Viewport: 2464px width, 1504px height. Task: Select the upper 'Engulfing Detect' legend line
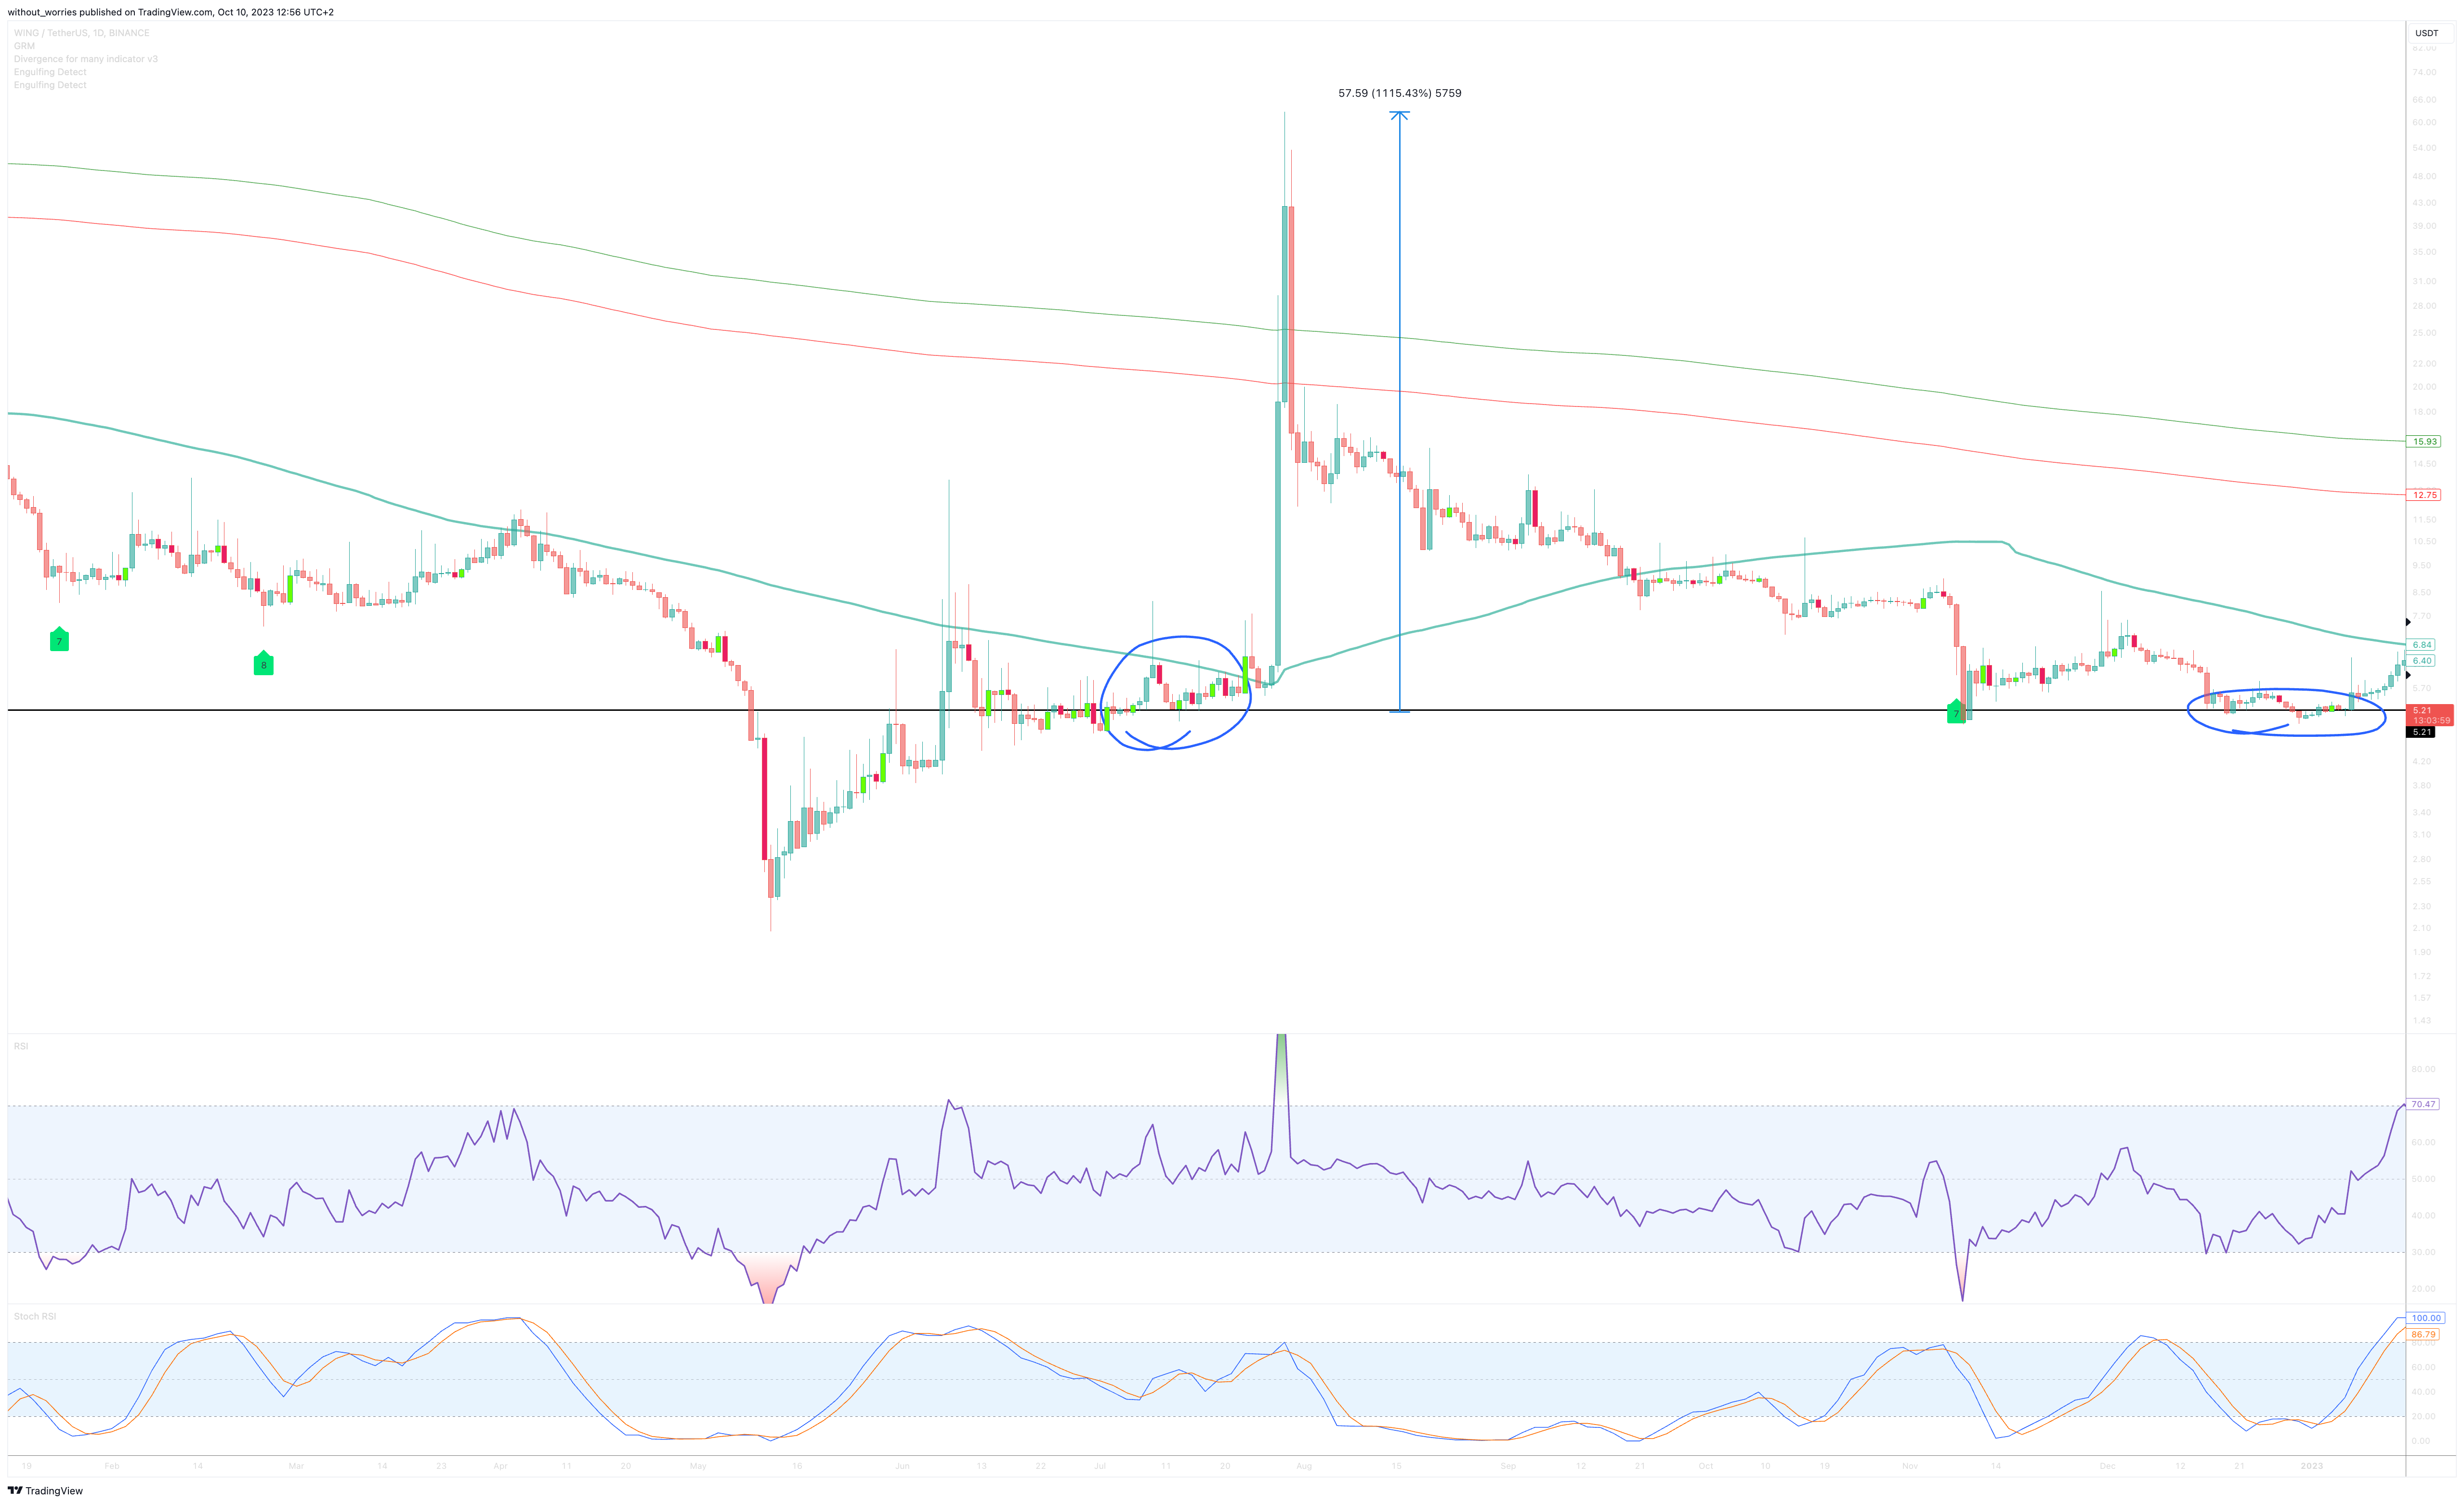pyautogui.click(x=50, y=72)
